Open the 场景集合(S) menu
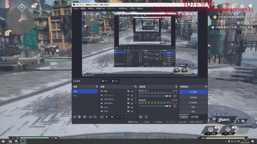257x144 pixels. click(123, 9)
